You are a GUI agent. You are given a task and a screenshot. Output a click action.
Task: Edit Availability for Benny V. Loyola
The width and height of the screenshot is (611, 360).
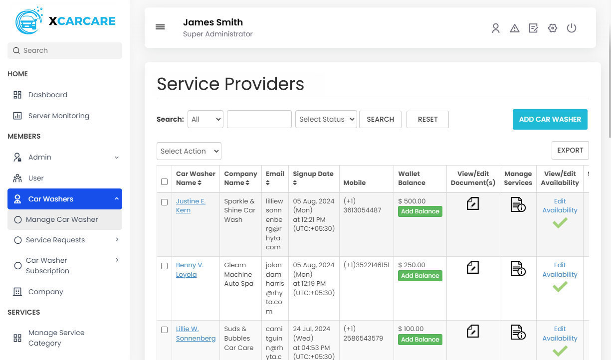[560, 270]
